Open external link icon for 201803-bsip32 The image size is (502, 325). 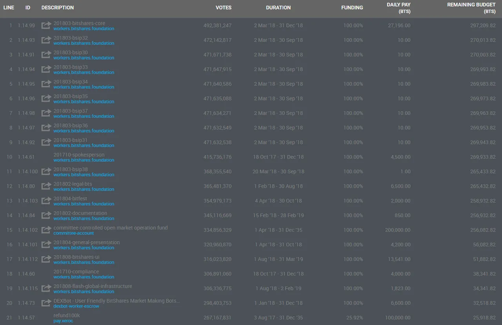pos(46,40)
